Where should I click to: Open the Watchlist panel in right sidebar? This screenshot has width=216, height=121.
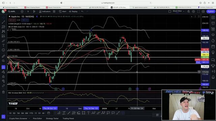pos(213,17)
